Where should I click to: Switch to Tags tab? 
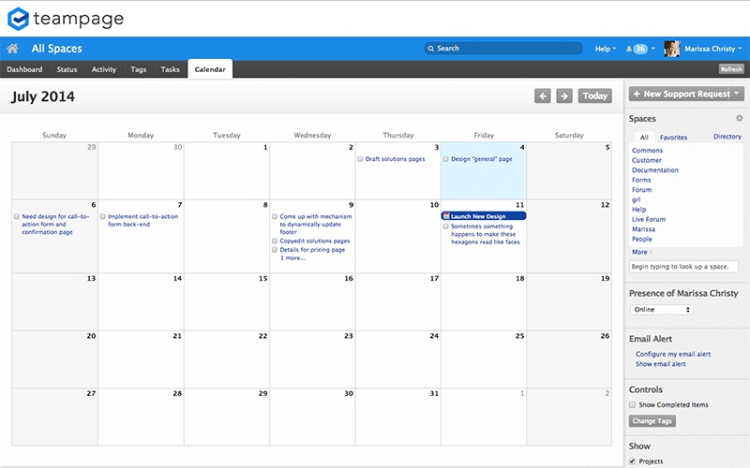tap(138, 69)
